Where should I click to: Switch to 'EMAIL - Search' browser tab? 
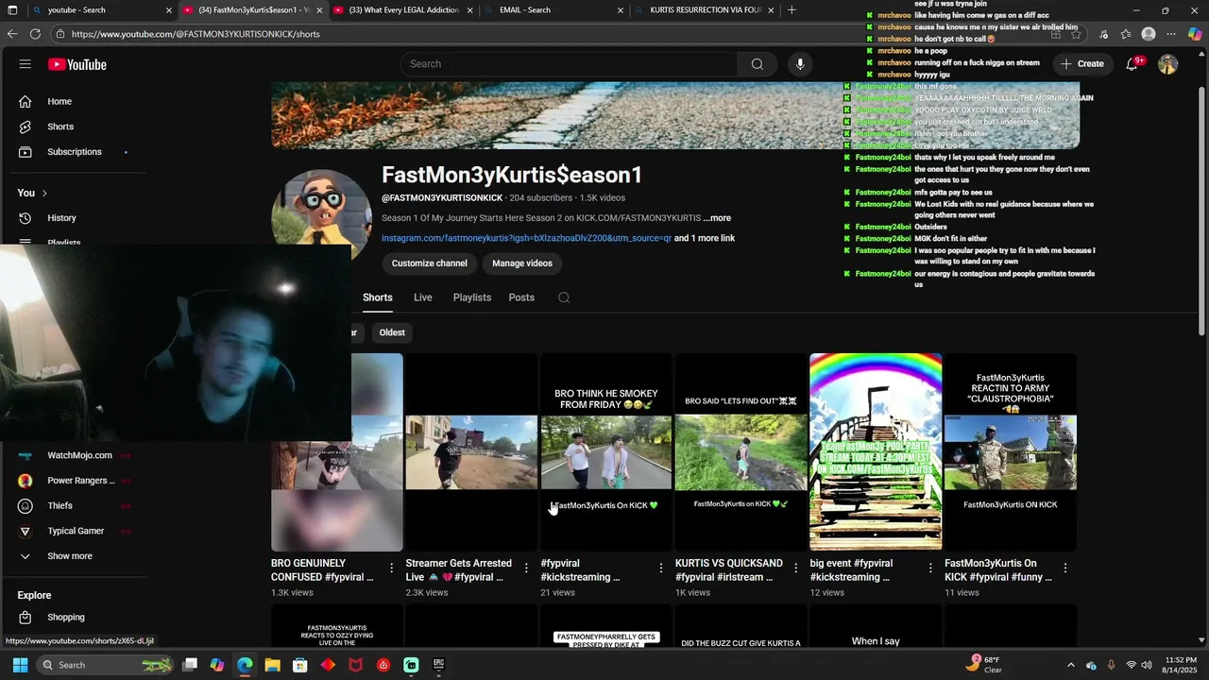click(x=553, y=10)
